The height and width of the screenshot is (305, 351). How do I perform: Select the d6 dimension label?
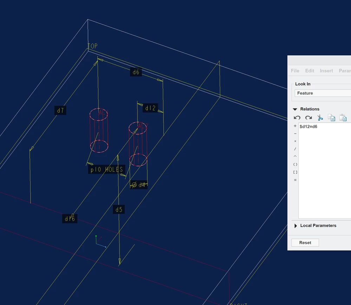click(x=136, y=72)
